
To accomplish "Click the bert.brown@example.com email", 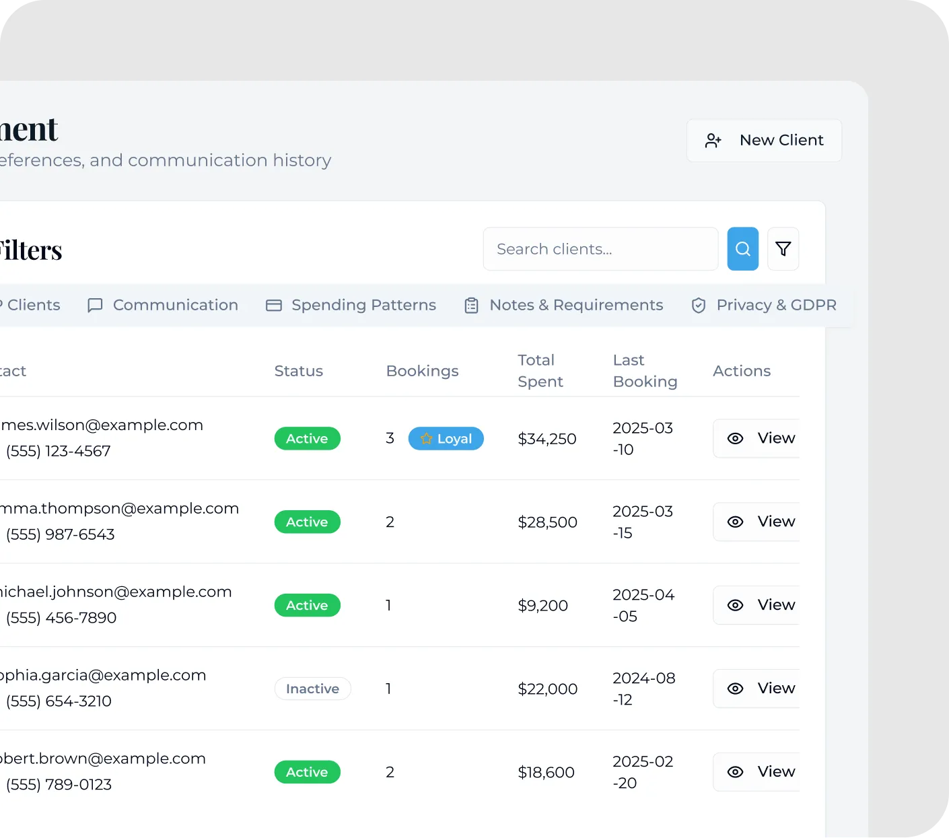I will [x=103, y=759].
